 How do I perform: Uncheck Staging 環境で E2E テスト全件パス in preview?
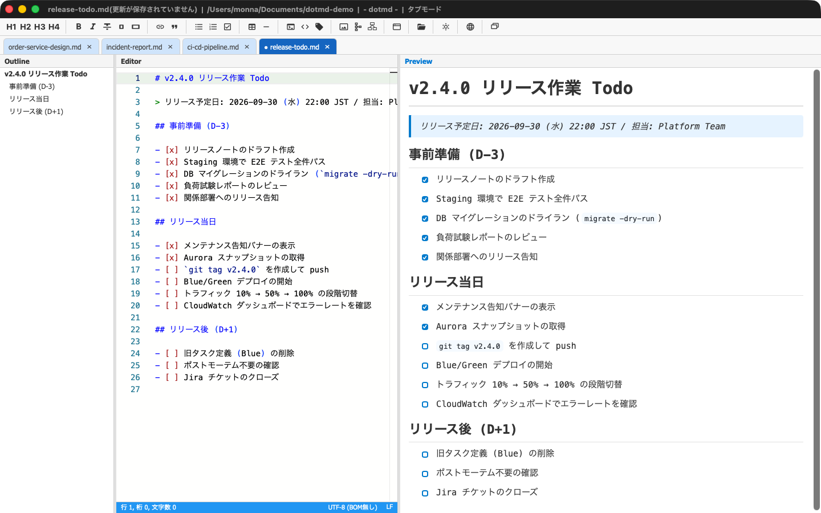point(425,199)
